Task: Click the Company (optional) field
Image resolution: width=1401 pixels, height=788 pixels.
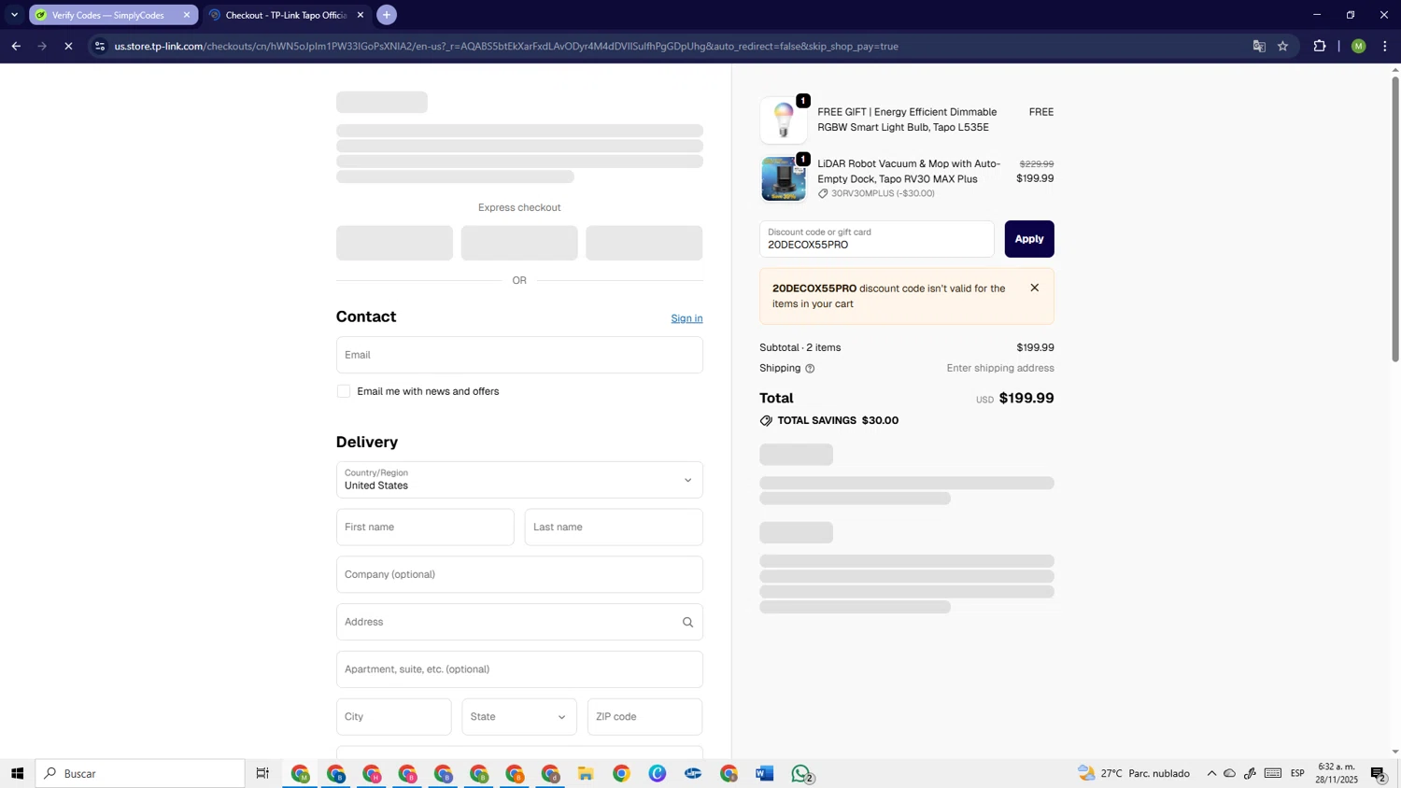Action: click(519, 575)
